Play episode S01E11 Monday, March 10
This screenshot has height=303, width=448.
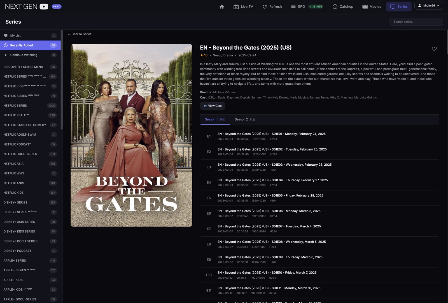pos(319,290)
